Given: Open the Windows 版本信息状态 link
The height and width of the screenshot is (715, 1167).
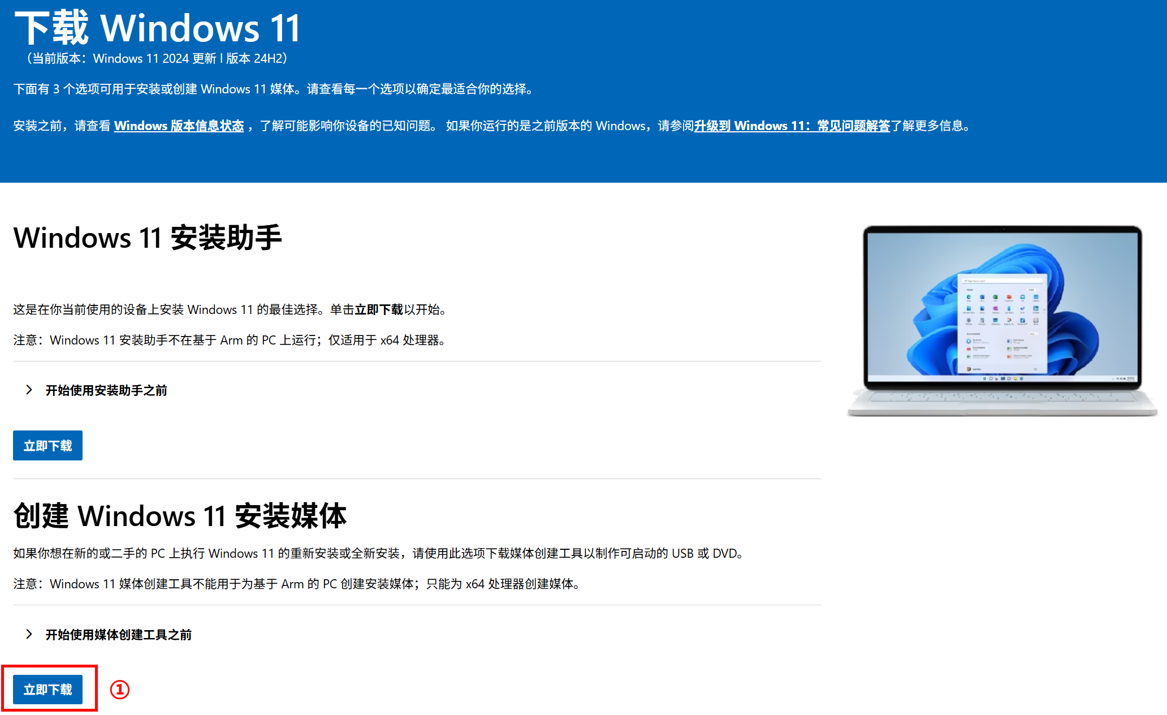Looking at the screenshot, I should [179, 126].
